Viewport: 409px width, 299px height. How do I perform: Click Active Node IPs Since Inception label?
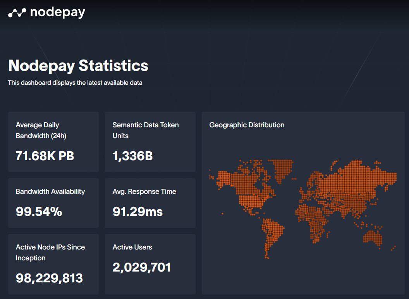(50, 253)
